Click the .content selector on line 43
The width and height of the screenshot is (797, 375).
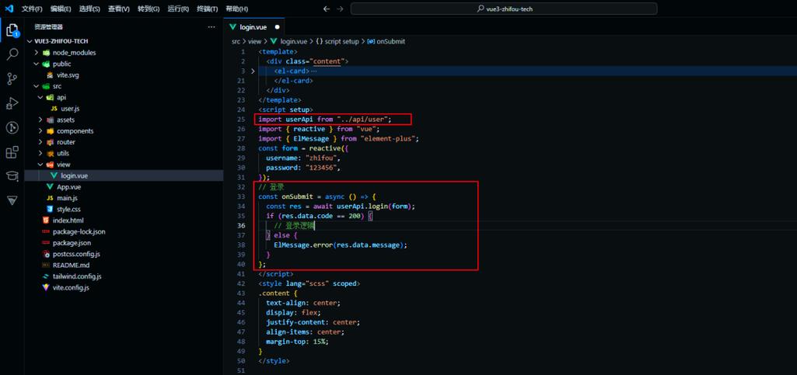coord(274,293)
